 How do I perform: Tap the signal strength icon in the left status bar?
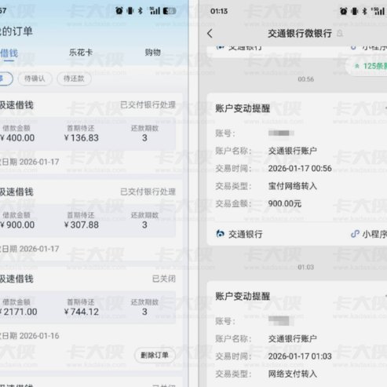pyautogui.click(x=155, y=11)
